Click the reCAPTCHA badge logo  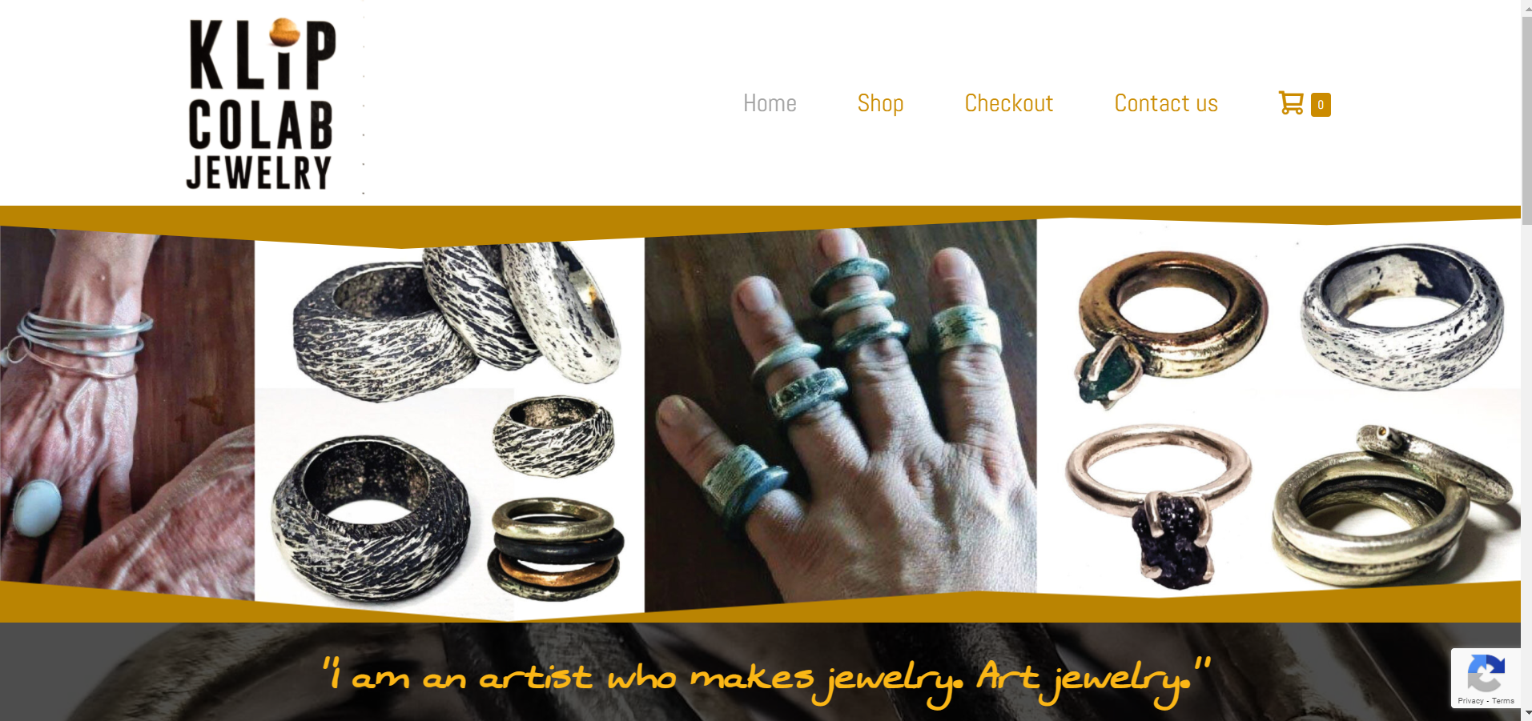[1486, 672]
